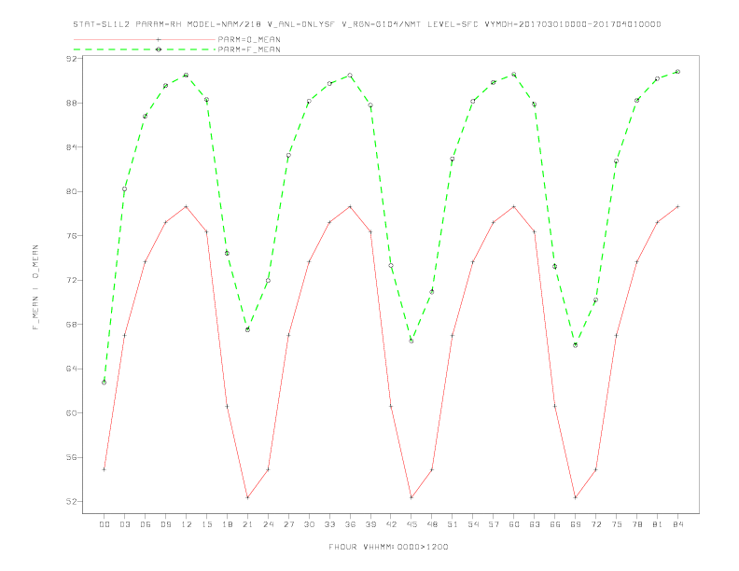
Task: Select the red O_MEAN low point at hour 45
Action: 411,497
